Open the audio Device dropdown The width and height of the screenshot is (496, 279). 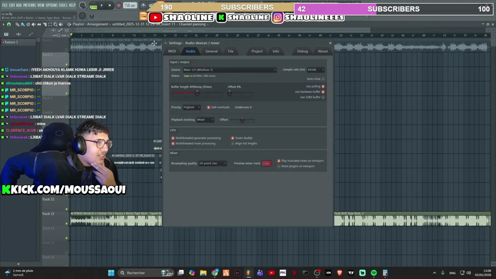(x=229, y=70)
